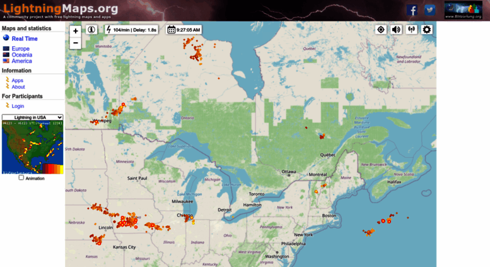Click the Saint Paul map label
490x267 pixels.
(137, 178)
